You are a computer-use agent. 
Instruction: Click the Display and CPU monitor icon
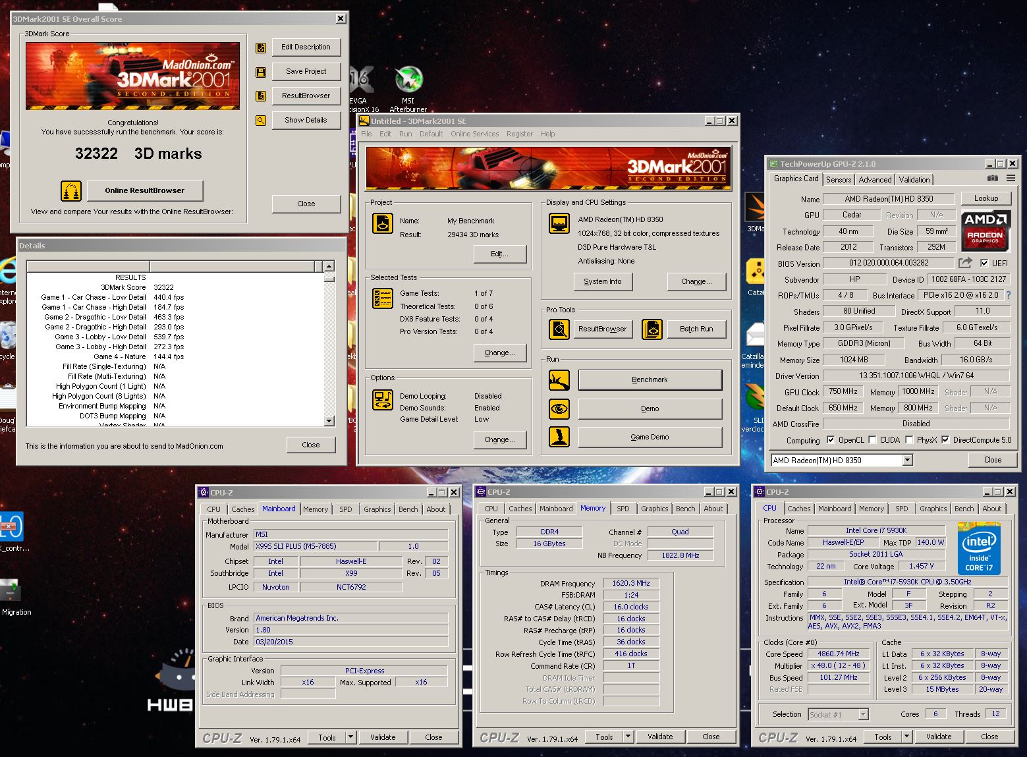click(x=559, y=223)
